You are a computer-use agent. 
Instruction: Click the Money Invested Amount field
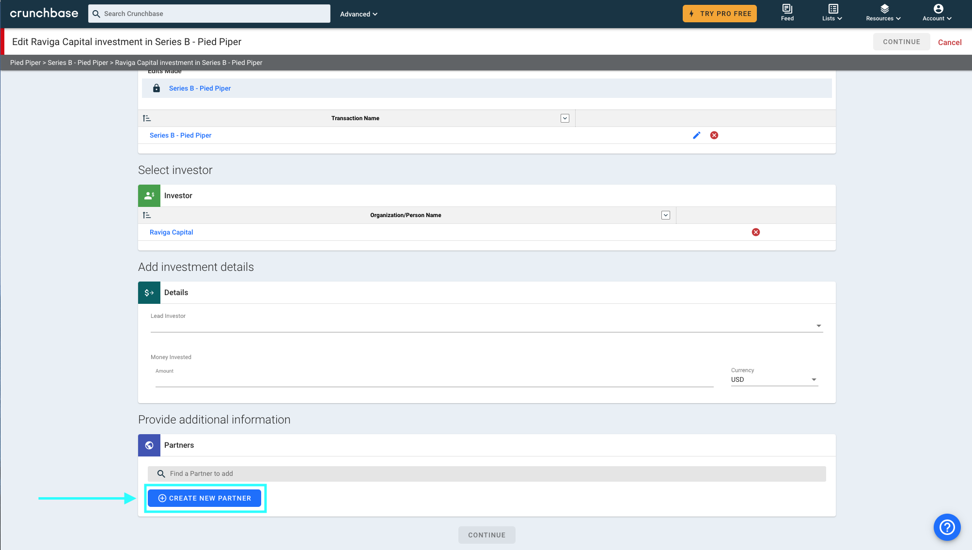click(434, 378)
